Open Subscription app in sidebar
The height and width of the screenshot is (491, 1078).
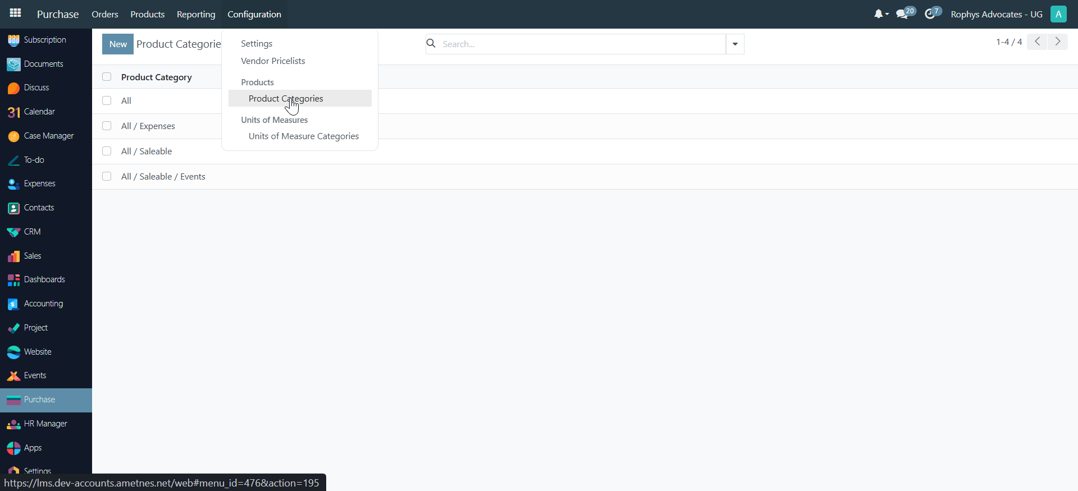[46, 40]
